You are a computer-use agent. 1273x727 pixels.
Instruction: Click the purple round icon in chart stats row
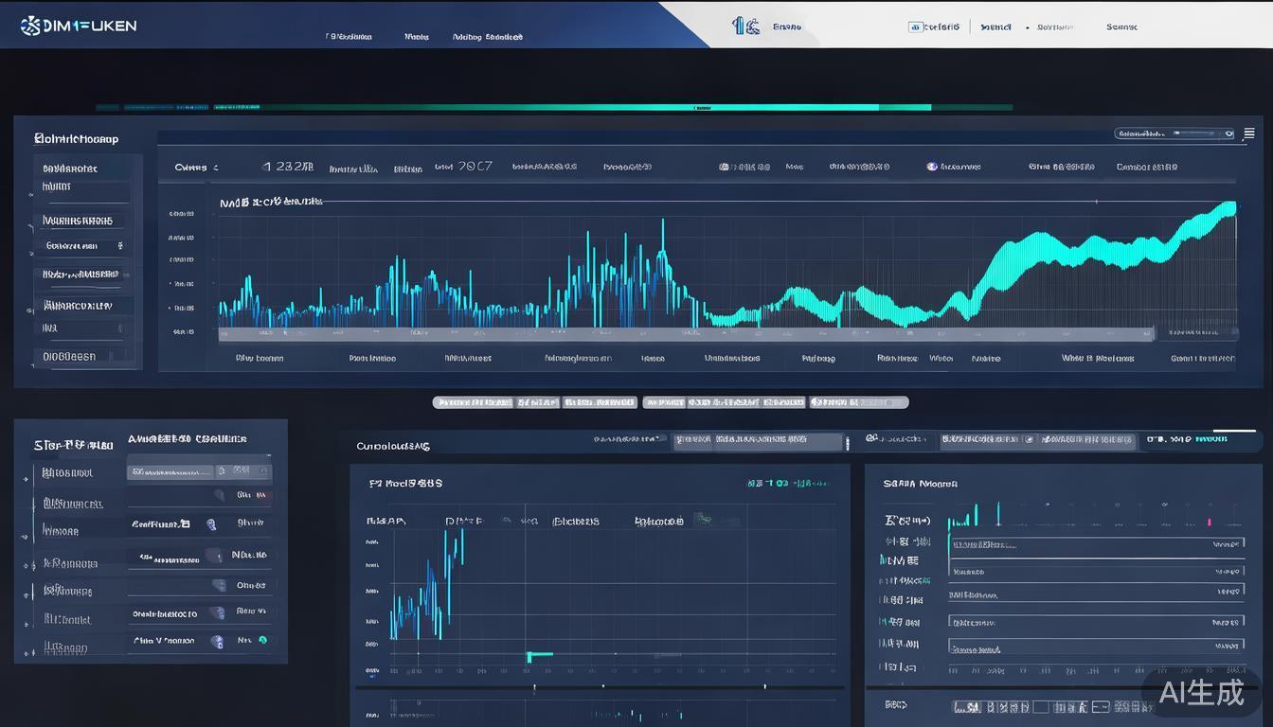pos(932,167)
